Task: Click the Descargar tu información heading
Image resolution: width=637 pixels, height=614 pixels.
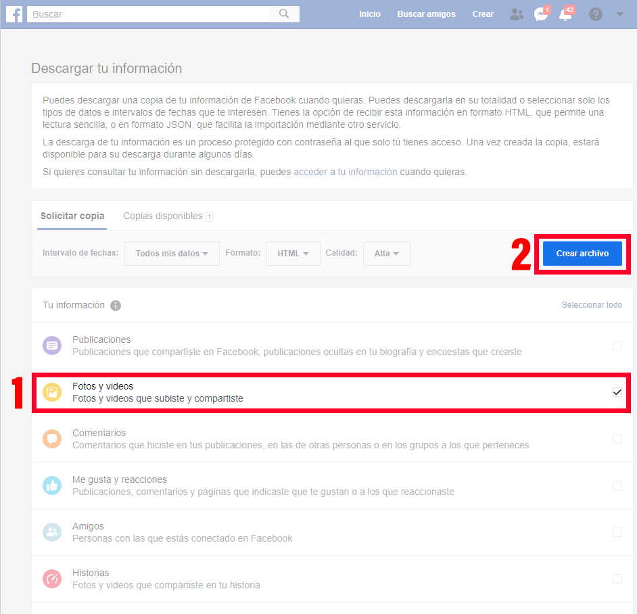Action: [106, 68]
